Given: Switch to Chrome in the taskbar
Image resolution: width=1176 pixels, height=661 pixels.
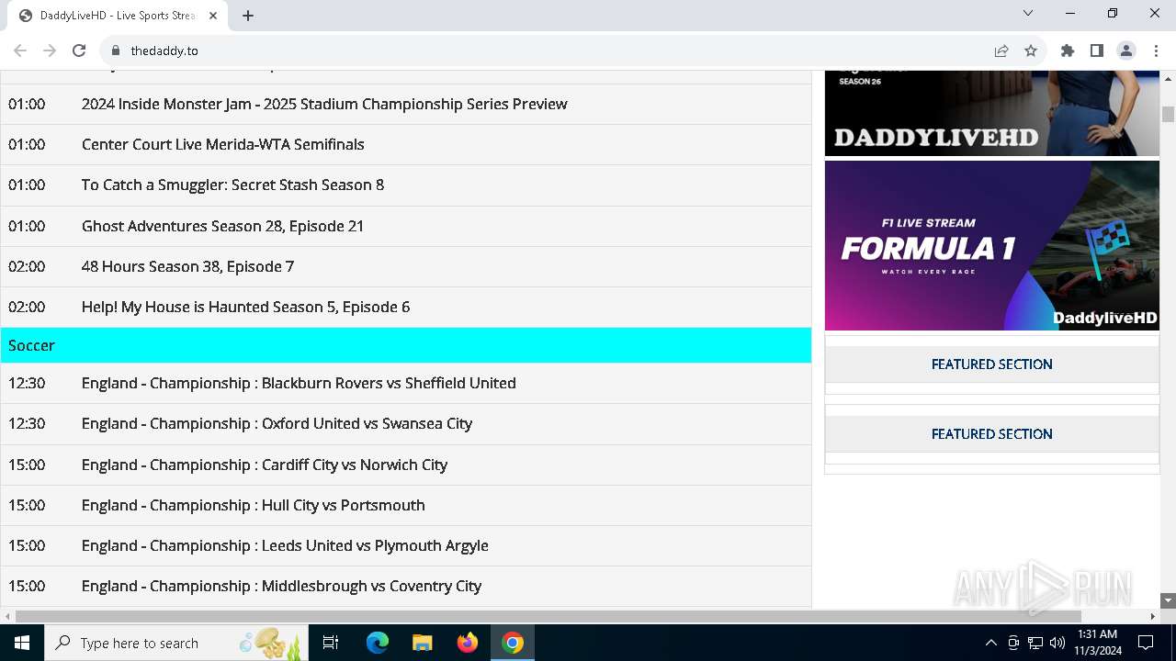Looking at the screenshot, I should [513, 643].
